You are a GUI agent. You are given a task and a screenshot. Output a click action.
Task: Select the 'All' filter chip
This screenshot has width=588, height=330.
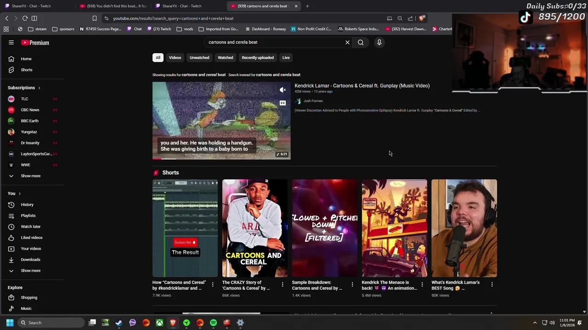click(158, 58)
